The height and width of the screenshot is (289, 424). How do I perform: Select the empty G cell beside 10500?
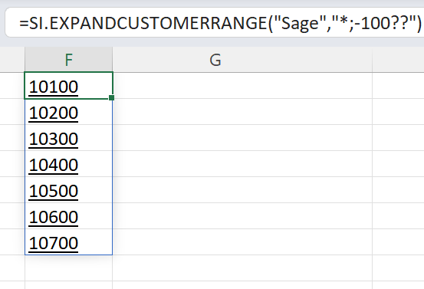[242, 190]
